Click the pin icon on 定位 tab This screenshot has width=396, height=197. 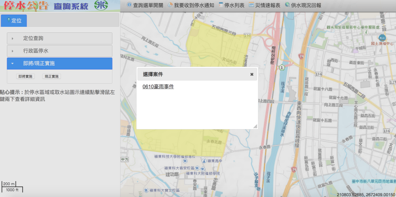[9, 20]
